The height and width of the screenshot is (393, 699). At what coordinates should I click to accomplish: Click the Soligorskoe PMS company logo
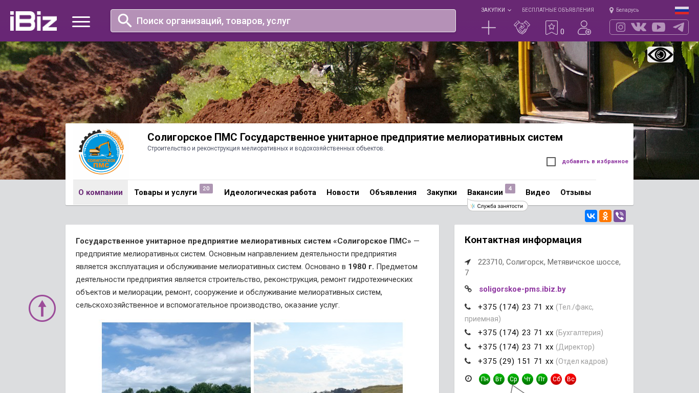[x=101, y=151]
